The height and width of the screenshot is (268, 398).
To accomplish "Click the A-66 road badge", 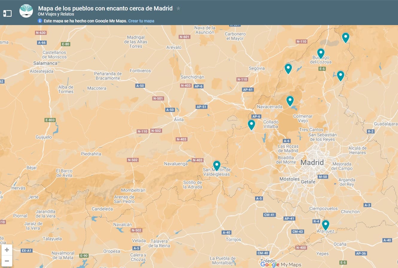I will tap(42, 43).
